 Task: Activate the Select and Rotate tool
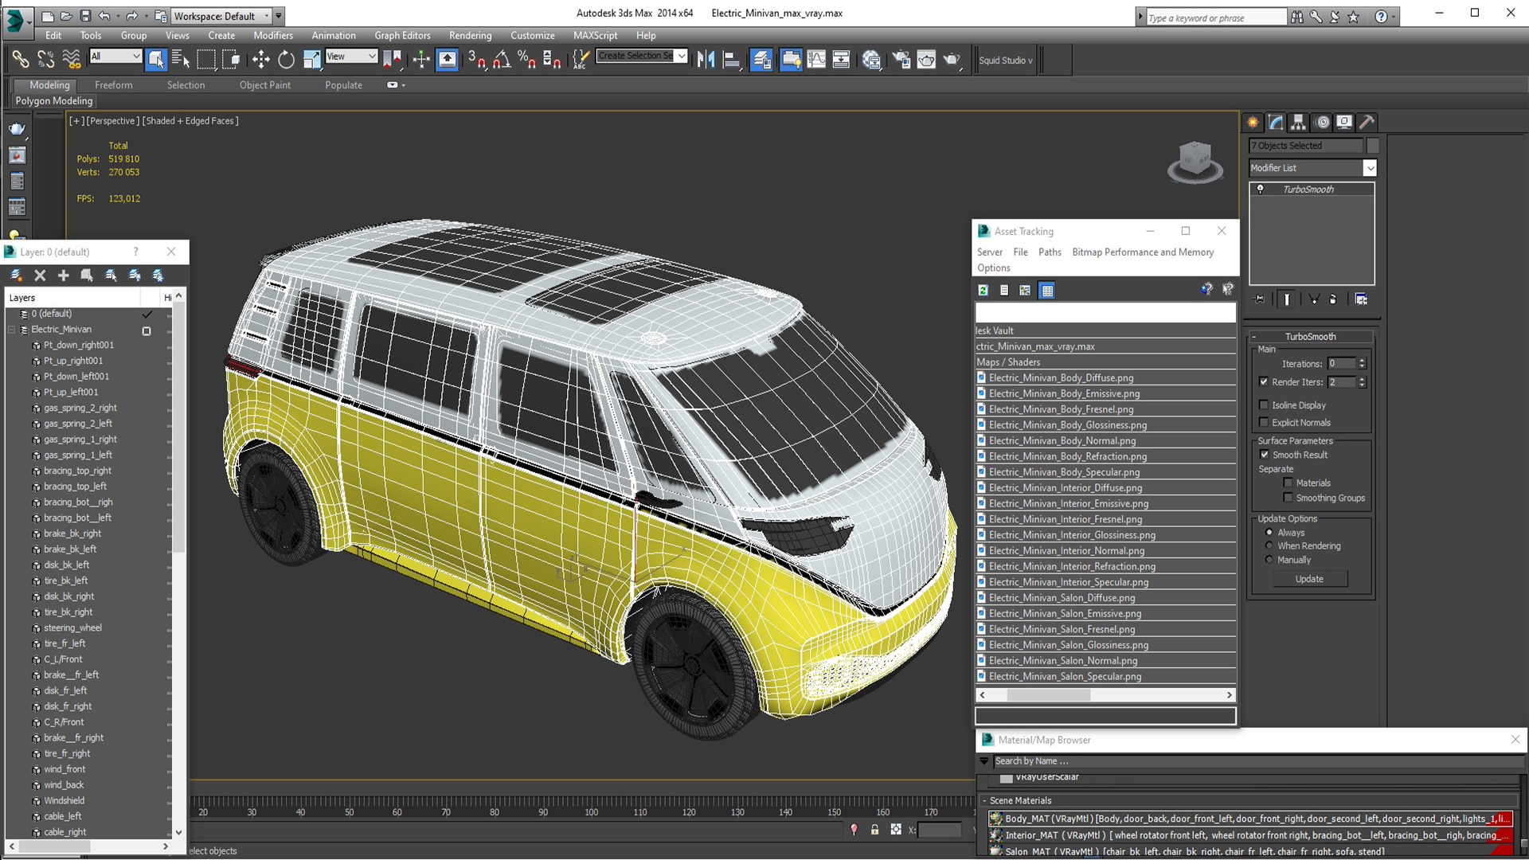(286, 59)
